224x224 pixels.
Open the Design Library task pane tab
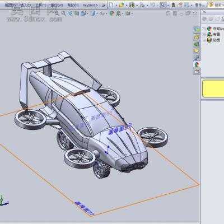click(x=197, y=36)
